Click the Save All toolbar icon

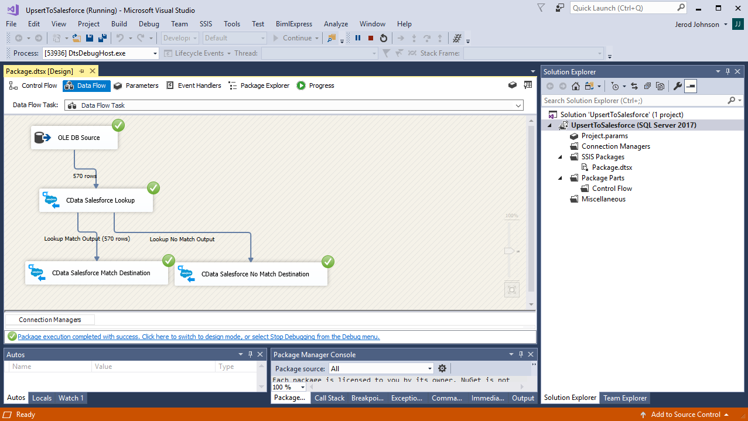click(x=103, y=38)
